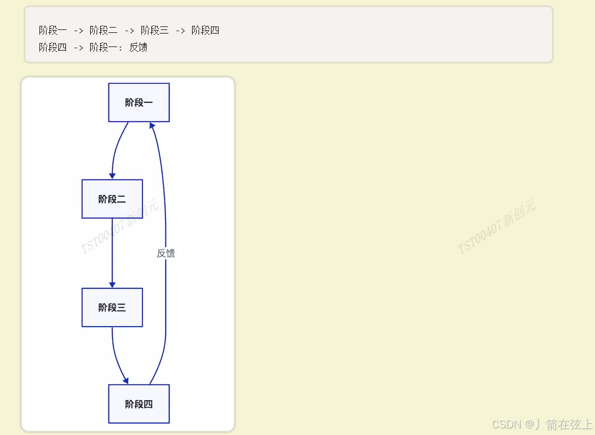
Task: Click the 阶段一 node in the flowchart
Action: coord(139,102)
